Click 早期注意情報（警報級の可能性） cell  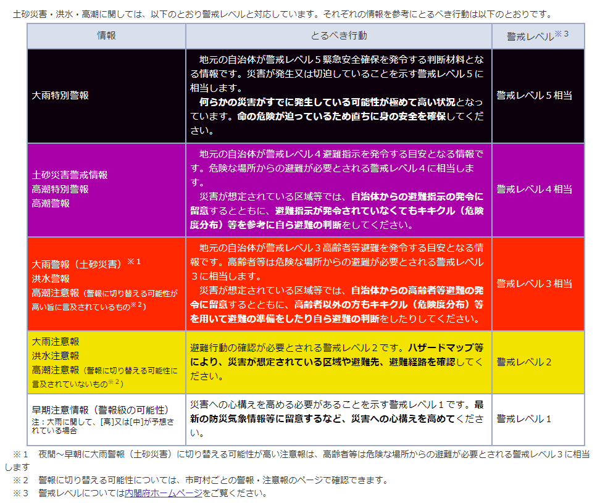tap(106, 420)
